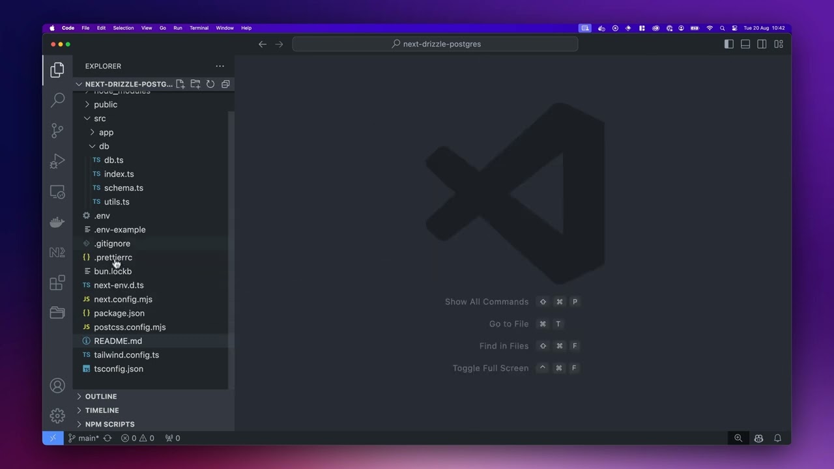Toggle the secondary side bar
Viewport: 834px width, 469px height.
(x=762, y=44)
